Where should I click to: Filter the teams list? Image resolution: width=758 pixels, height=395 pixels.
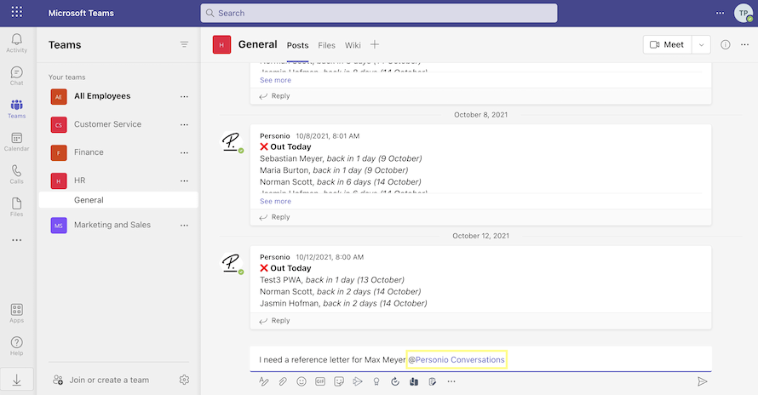point(184,44)
